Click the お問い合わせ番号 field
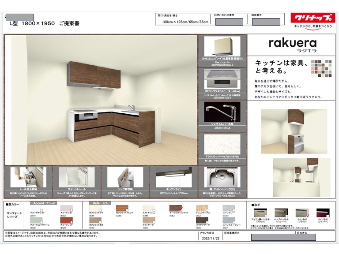Image resolution: width=339 pixels, height=254 pixels. (229, 22)
